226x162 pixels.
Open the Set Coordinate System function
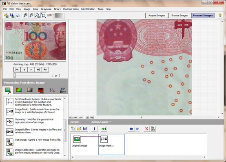[x=10, y=101]
